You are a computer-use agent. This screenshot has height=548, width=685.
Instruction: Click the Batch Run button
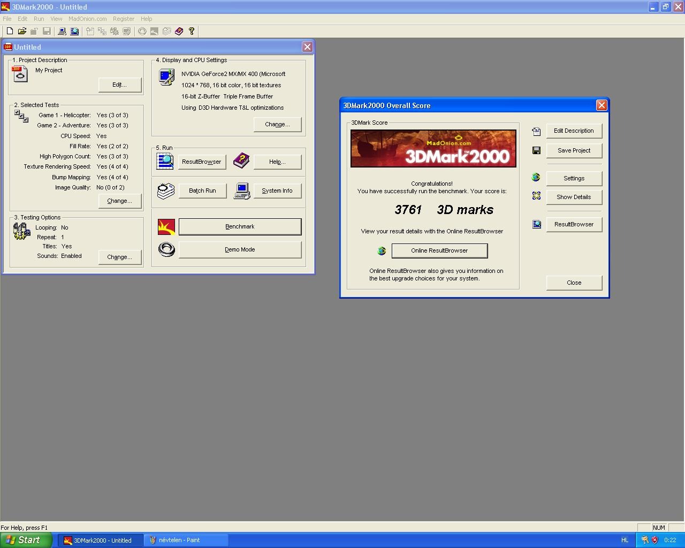[x=202, y=191]
